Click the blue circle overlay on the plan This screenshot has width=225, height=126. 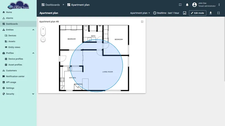point(96,66)
